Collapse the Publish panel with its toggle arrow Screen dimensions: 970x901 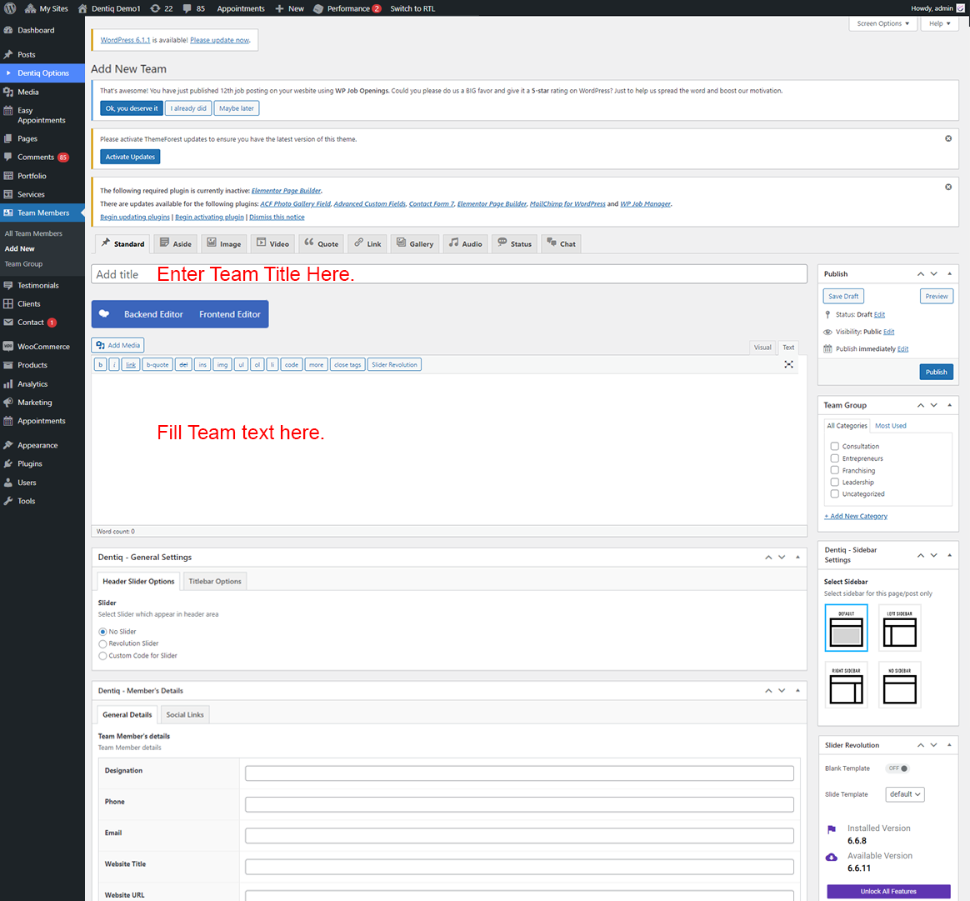coord(949,273)
